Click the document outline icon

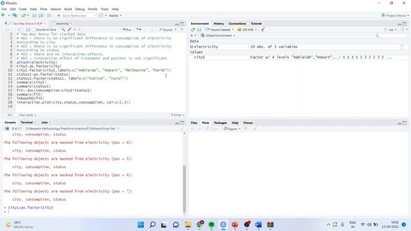coord(182,30)
